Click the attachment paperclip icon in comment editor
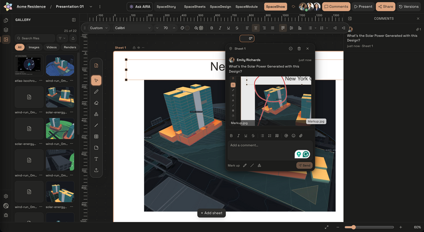Image resolution: width=424 pixels, height=232 pixels. (301, 136)
